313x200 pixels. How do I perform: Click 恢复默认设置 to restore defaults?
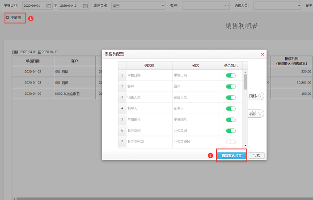[x=231, y=155]
